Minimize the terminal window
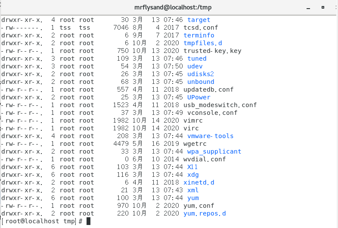The height and width of the screenshot is (228, 338). [308, 8]
